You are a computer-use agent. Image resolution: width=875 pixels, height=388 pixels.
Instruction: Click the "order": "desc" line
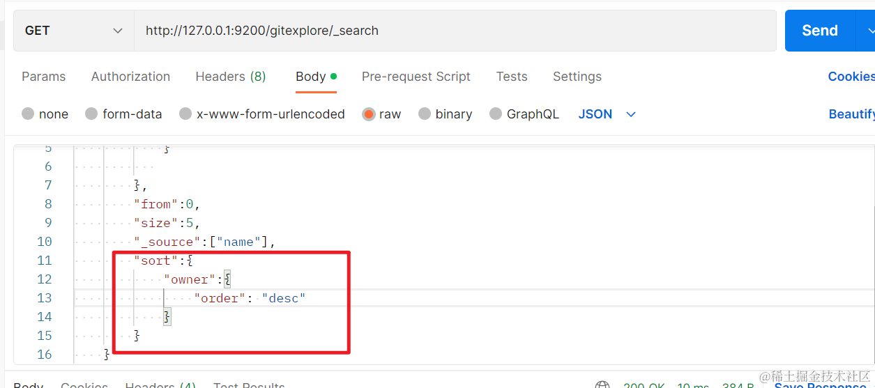click(250, 298)
